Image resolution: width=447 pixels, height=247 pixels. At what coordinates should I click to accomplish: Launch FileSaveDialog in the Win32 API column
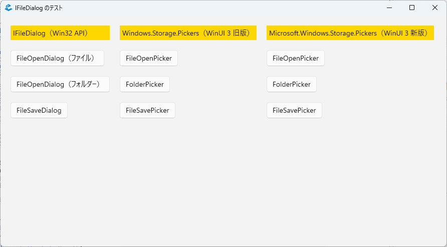click(x=39, y=110)
